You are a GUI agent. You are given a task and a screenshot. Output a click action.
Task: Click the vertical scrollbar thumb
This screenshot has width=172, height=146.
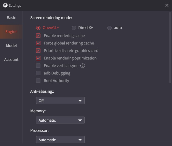170,48
